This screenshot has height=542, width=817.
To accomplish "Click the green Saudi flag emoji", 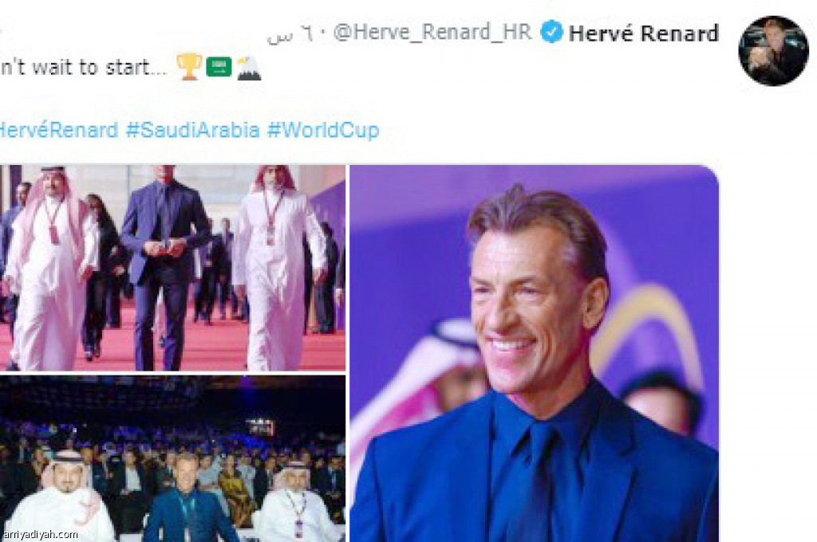I will coord(219,67).
